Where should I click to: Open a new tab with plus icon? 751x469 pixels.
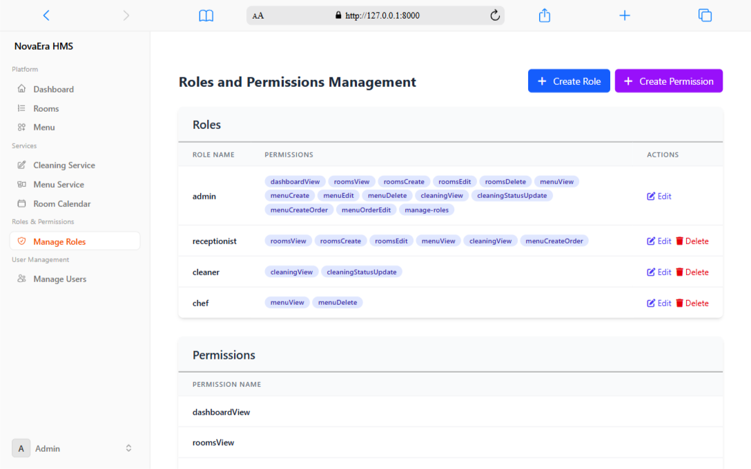[x=625, y=15]
